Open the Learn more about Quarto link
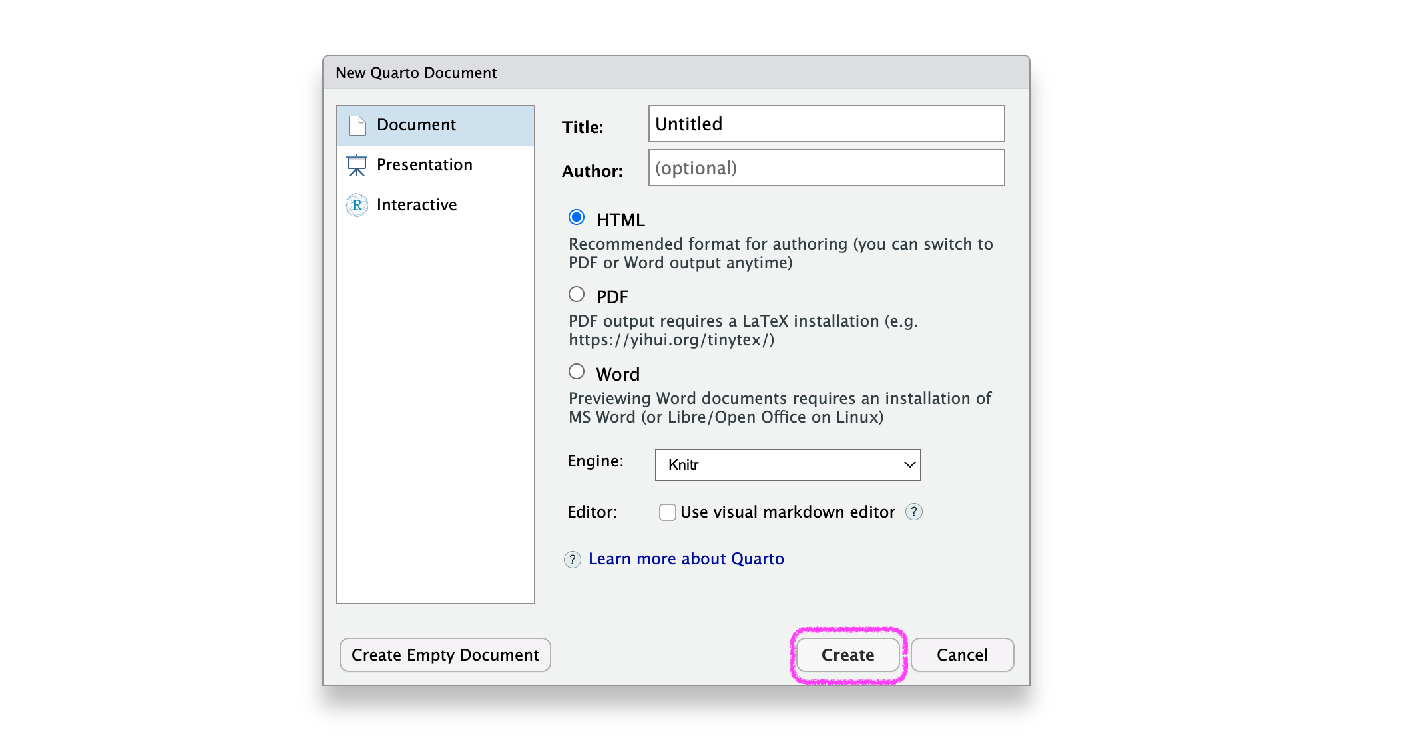This screenshot has height=740, width=1426. point(686,559)
